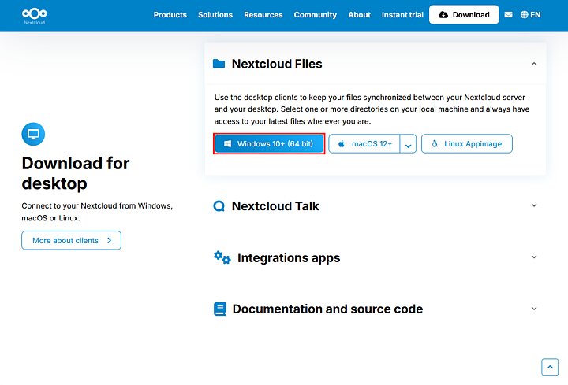Click the More about clients link
568x385 pixels.
point(71,240)
